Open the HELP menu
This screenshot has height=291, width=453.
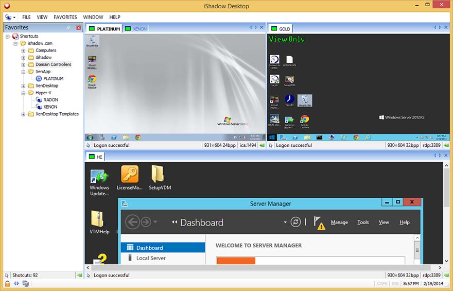point(115,18)
